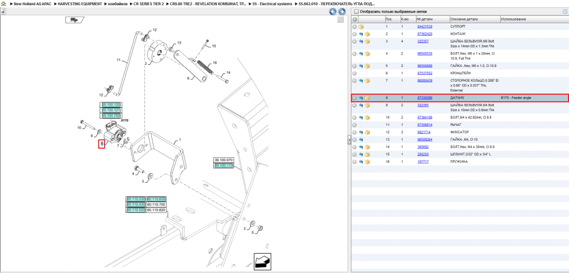Select callout number 16 in the diagram
Screen dimensions: 569x273
point(215,62)
